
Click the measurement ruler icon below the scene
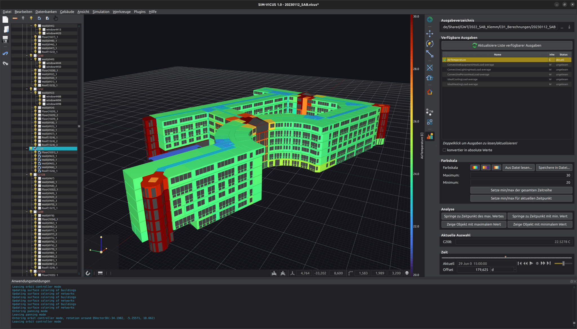pyautogui.click(x=100, y=273)
